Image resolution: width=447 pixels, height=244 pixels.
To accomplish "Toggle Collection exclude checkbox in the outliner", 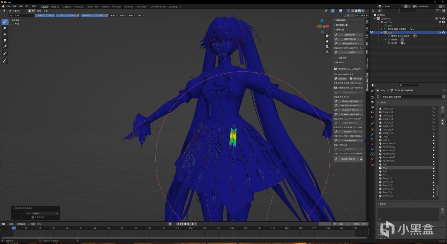I will (437, 18).
